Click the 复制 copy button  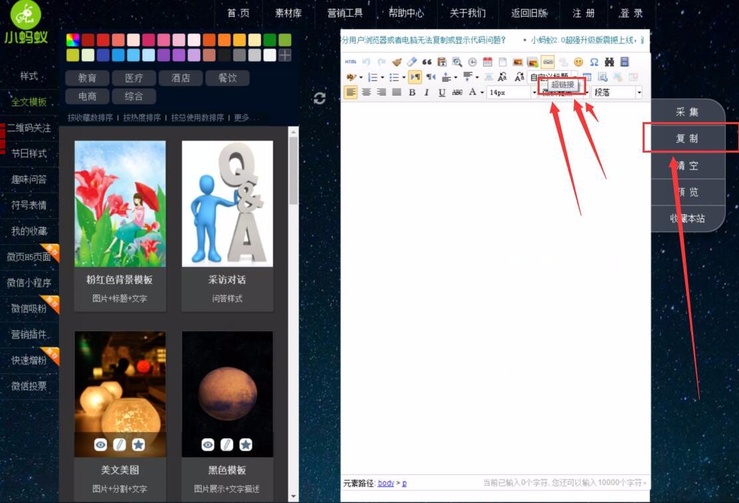pos(688,138)
